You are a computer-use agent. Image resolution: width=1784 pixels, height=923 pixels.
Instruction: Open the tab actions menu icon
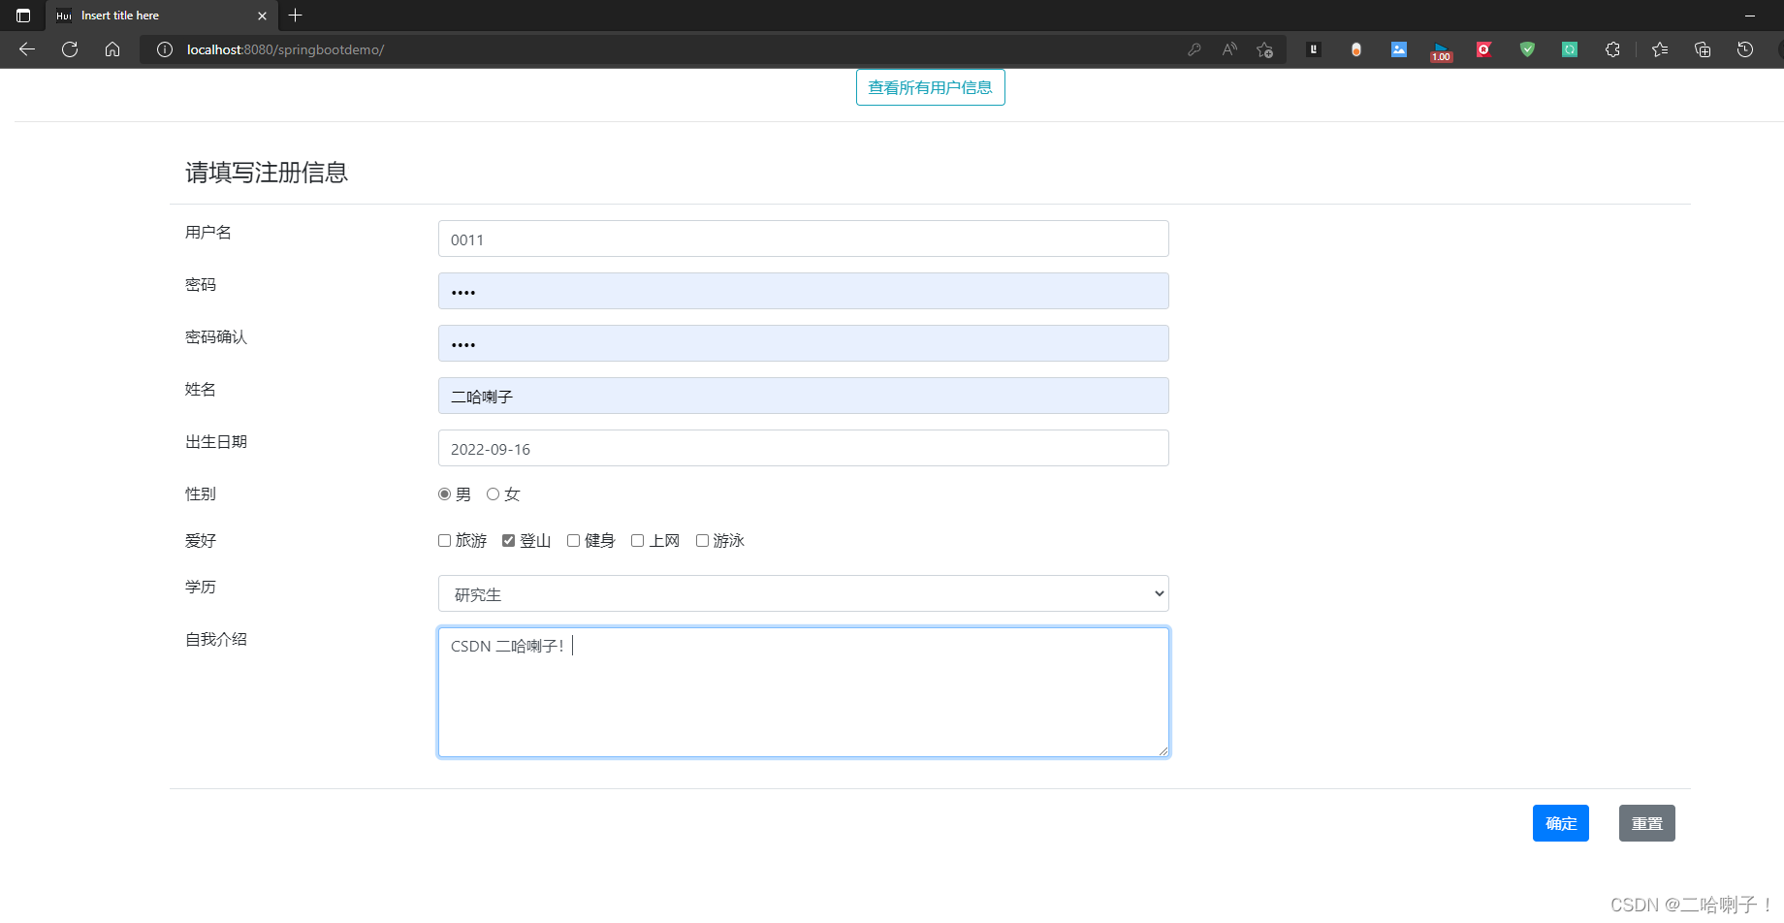click(23, 16)
